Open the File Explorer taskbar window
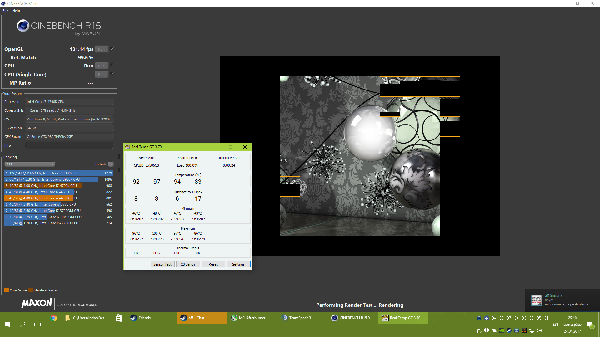Screen dimensions: 600x337 pos(86,318)
